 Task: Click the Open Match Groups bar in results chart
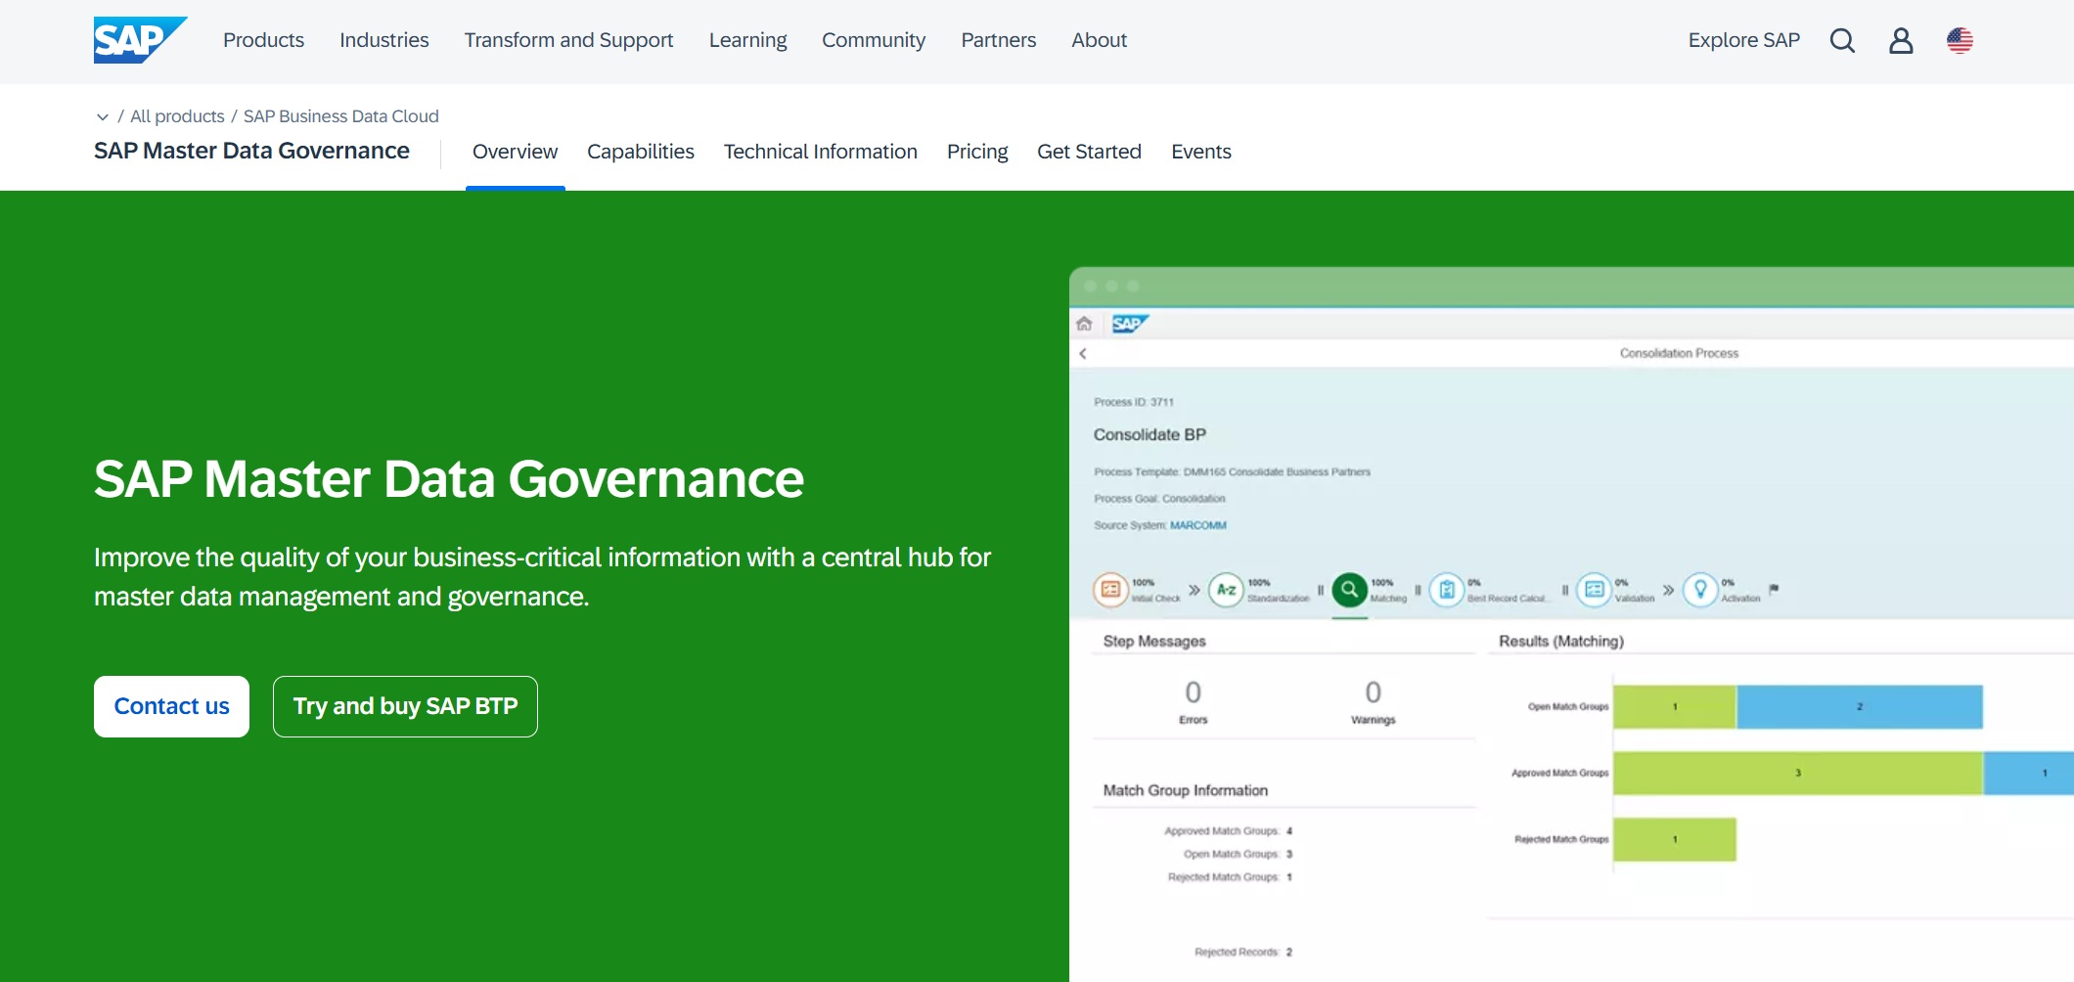1800,706
